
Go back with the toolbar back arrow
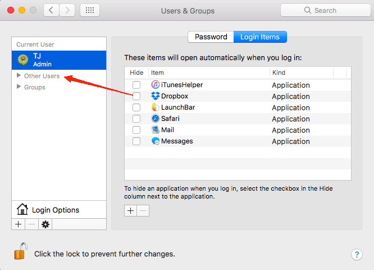click(52, 10)
